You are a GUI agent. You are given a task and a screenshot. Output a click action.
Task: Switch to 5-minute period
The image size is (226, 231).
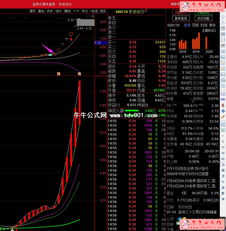pyautogui.click(x=223, y=142)
